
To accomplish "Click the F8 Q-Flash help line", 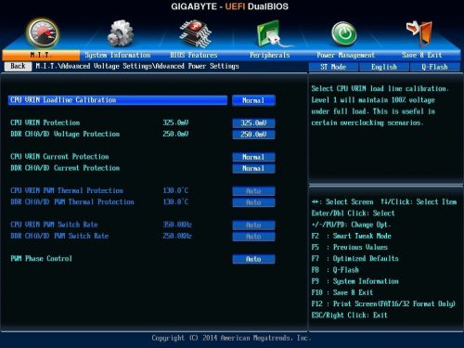I will click(x=335, y=270).
